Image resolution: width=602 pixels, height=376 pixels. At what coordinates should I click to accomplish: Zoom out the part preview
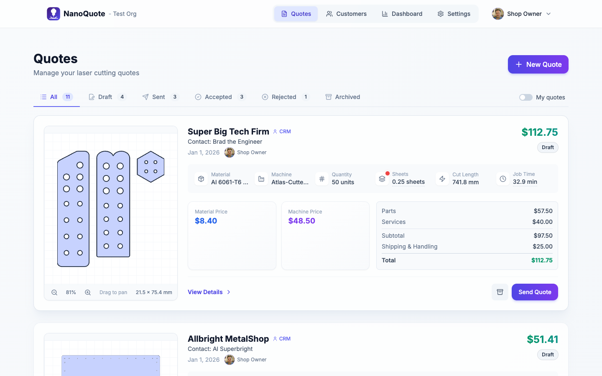tap(54, 292)
